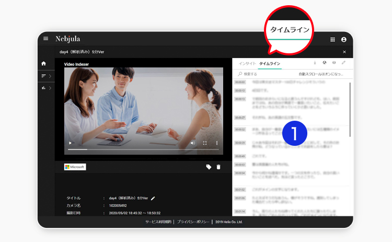Download the timeline transcript
This screenshot has height=242, width=392.
[x=315, y=63]
